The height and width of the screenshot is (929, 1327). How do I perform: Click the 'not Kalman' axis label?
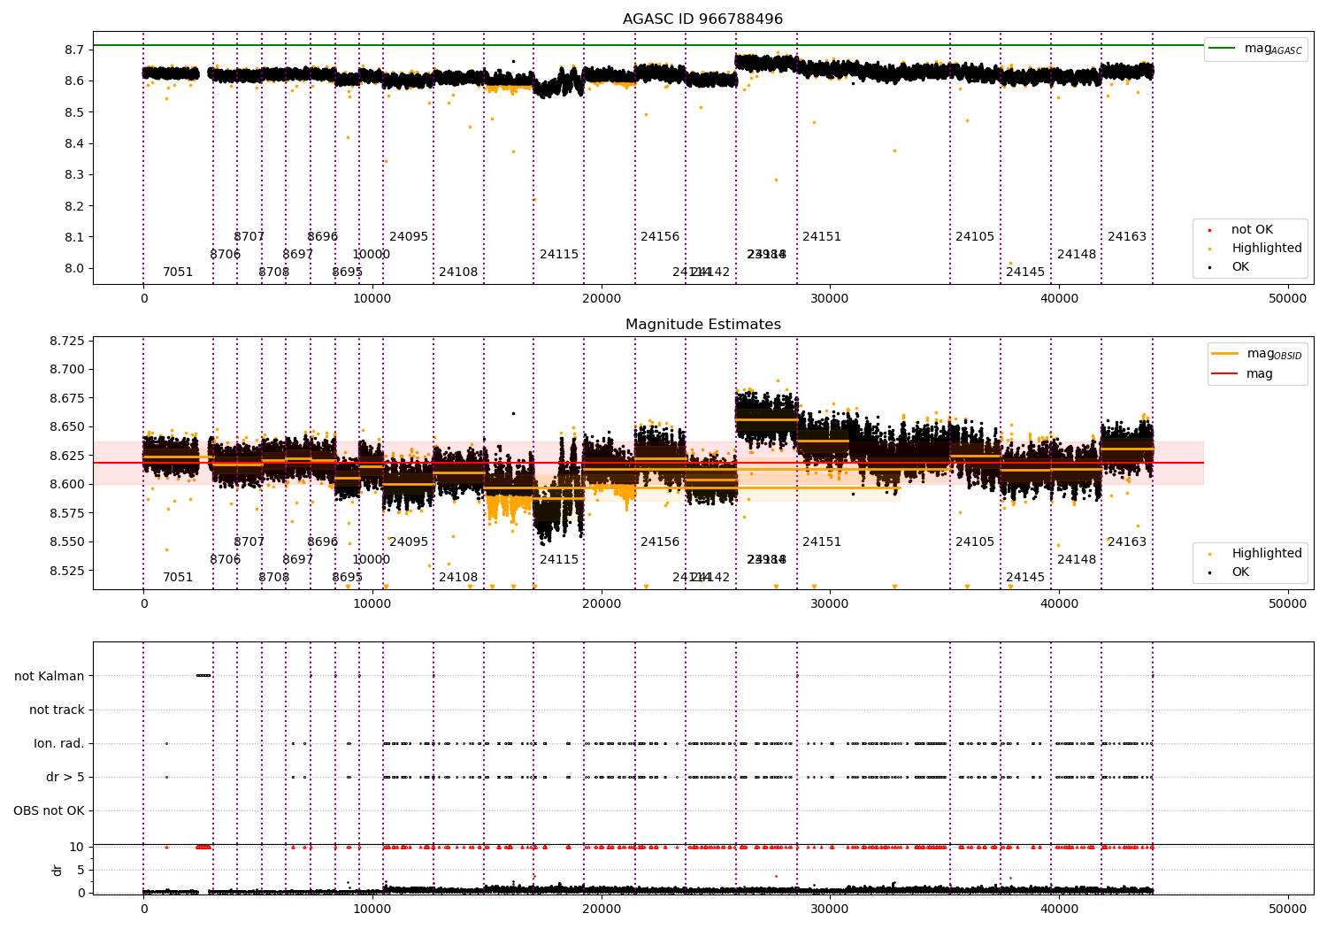coord(50,676)
